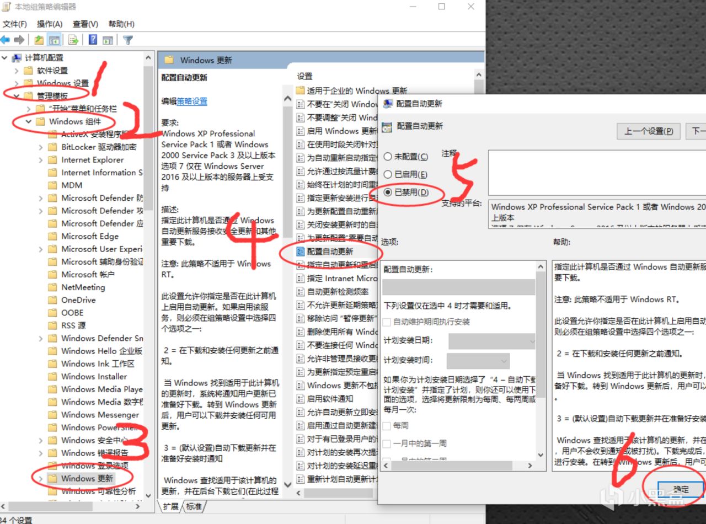
Task: Expand the BitLocker 驱动器加密 node
Action: 41,147
